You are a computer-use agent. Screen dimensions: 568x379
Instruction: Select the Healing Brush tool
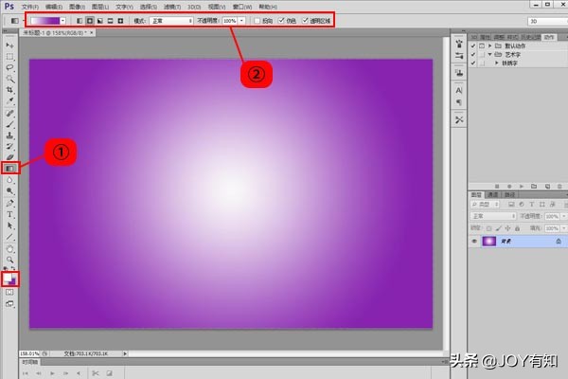pos(9,113)
